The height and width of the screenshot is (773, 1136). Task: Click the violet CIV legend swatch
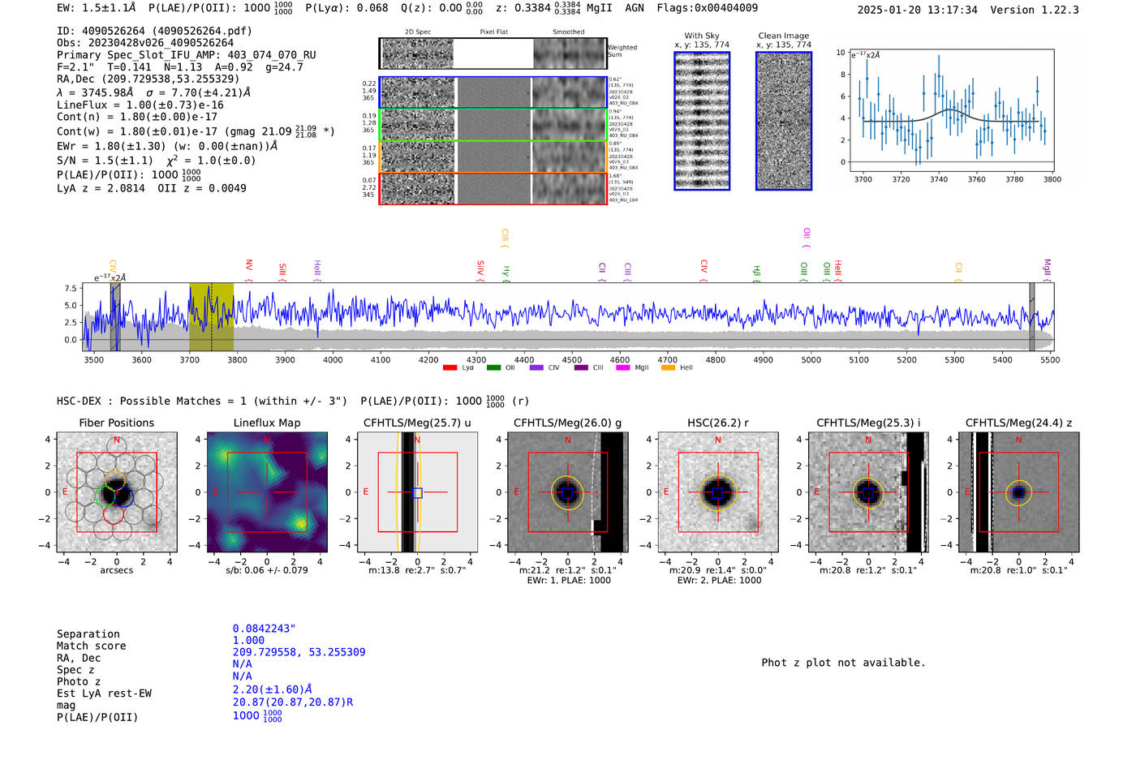[x=536, y=368]
